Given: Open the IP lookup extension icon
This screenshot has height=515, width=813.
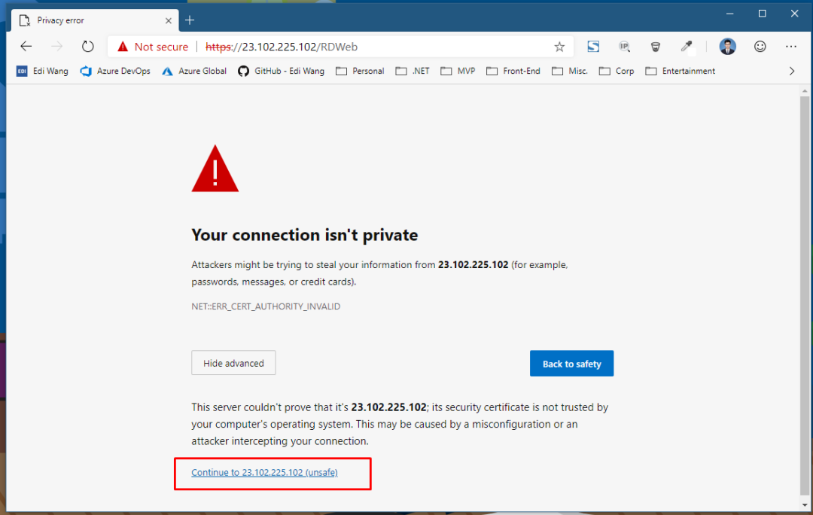Looking at the screenshot, I should pos(624,47).
